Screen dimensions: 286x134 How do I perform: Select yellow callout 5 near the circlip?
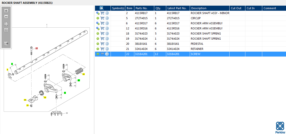click(x=7, y=70)
